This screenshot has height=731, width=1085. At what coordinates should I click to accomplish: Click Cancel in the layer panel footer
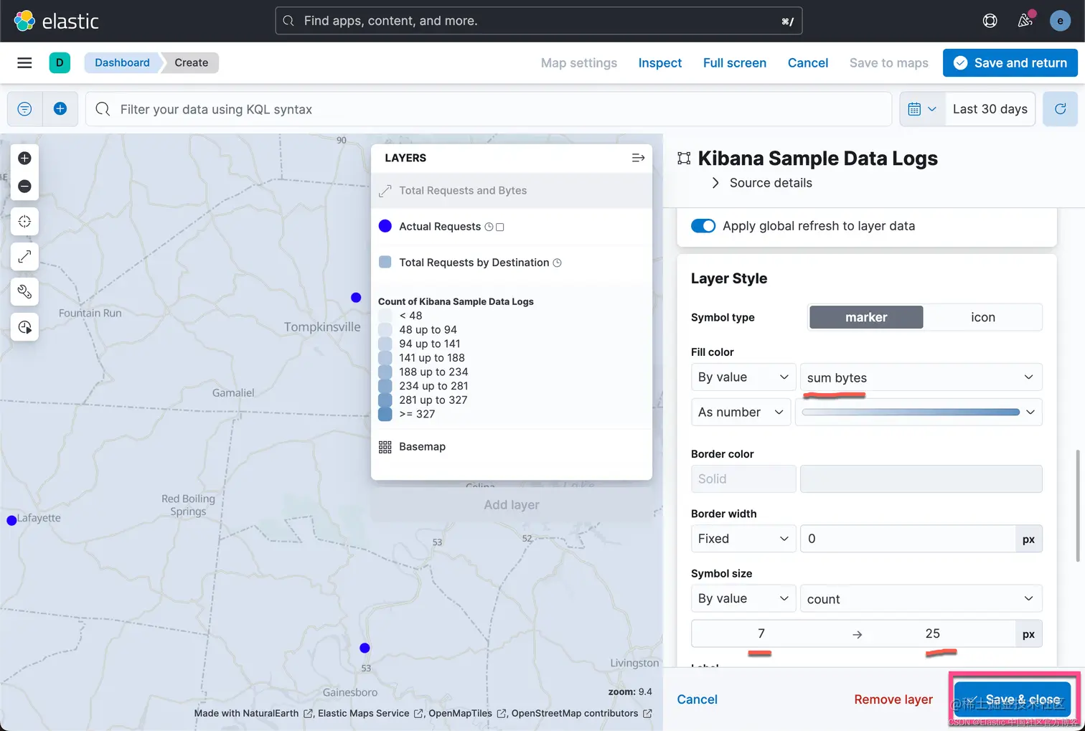tap(697, 699)
